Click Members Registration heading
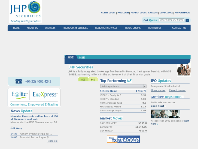The width and height of the screenshot is (198, 149). pos(167,97)
